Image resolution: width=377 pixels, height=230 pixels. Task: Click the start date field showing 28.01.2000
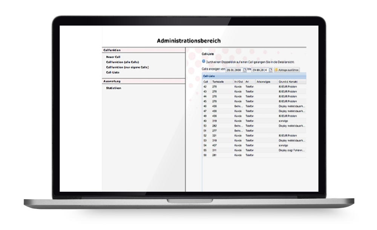tap(234, 70)
